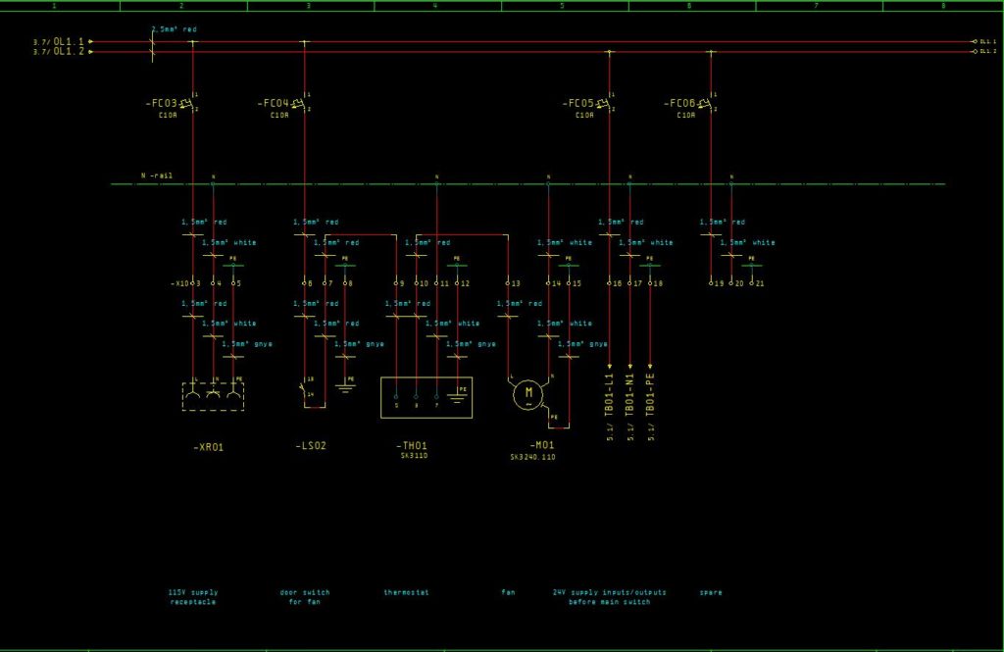Click the SK3240.110 type label under -M01
The image size is (1004, 652).
point(532,457)
